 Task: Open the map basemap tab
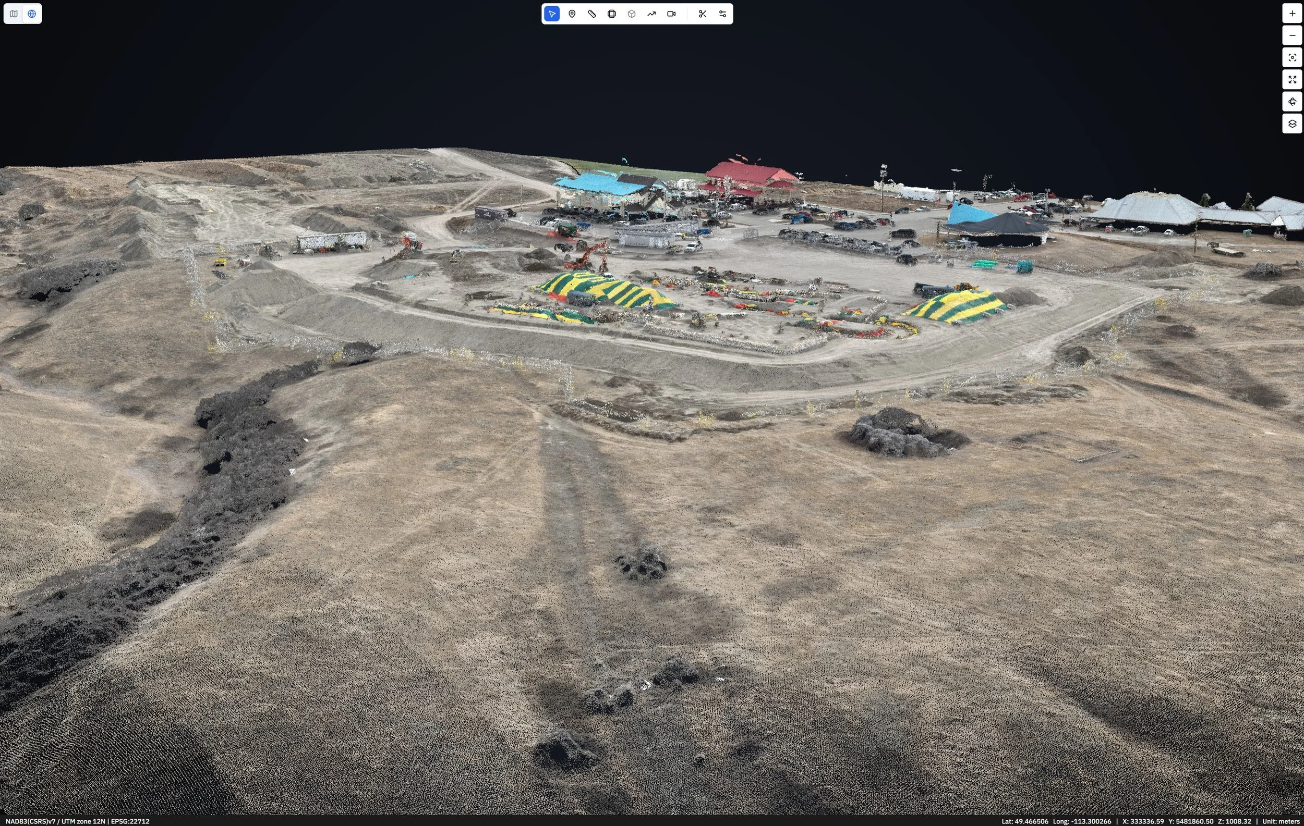point(13,14)
